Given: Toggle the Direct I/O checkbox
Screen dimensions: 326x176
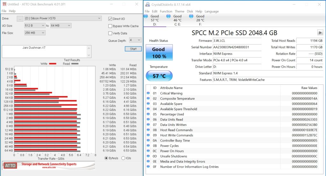Looking at the screenshot, I should tap(110, 19).
